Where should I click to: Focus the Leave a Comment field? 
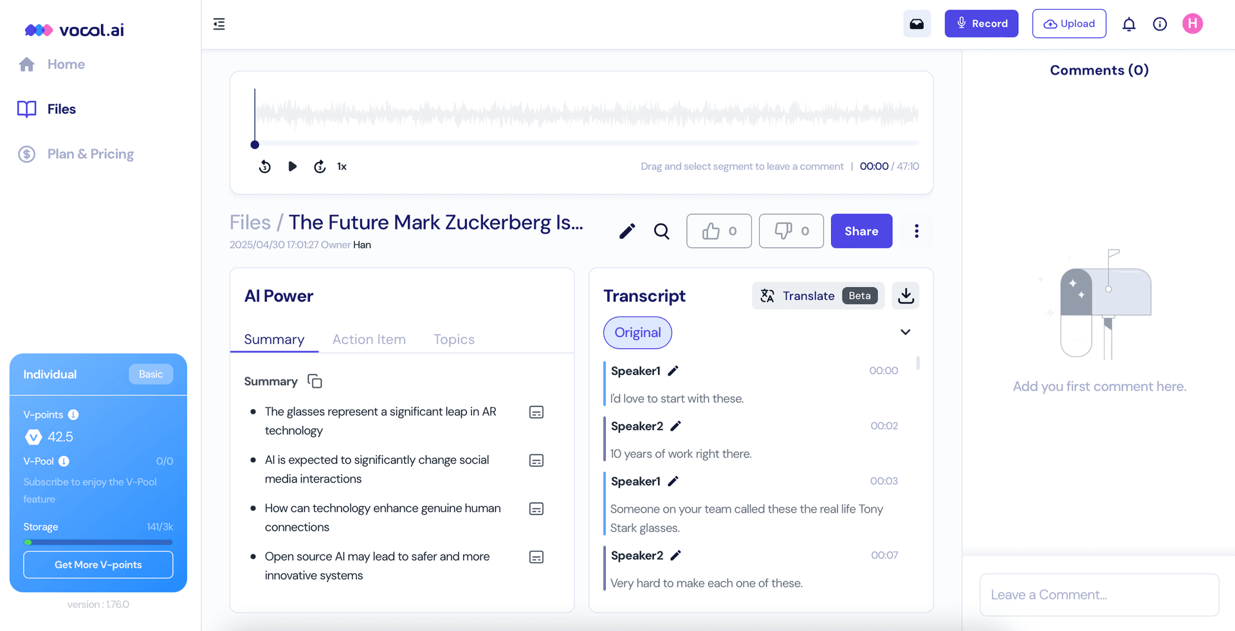pyautogui.click(x=1099, y=595)
